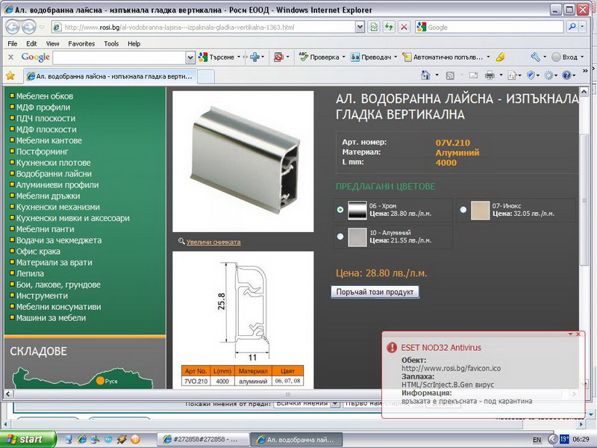
Task: Click the Refresh page icon
Action: 389,27
